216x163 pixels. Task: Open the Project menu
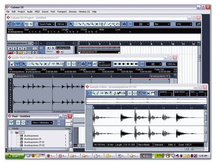point(21,12)
